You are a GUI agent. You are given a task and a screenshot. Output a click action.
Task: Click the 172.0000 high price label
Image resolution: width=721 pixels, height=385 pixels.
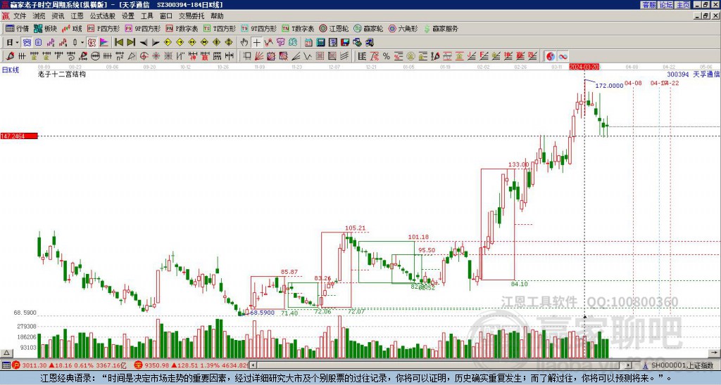click(x=609, y=86)
